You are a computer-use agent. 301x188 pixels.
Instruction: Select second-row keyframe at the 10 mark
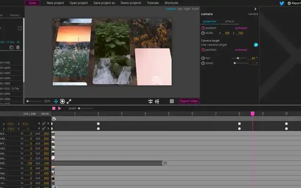point(286,129)
